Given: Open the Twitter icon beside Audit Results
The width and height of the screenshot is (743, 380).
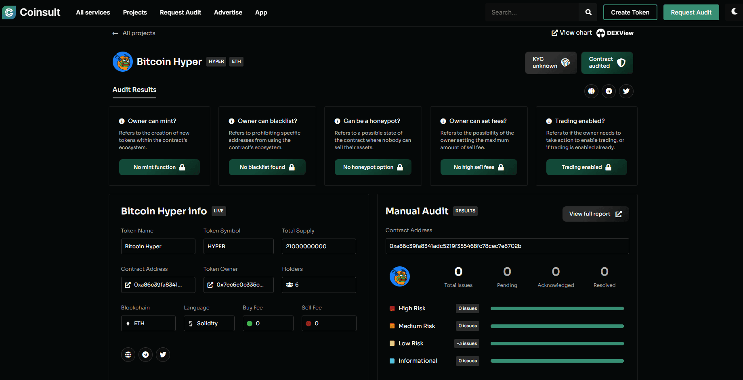Looking at the screenshot, I should pos(626,91).
